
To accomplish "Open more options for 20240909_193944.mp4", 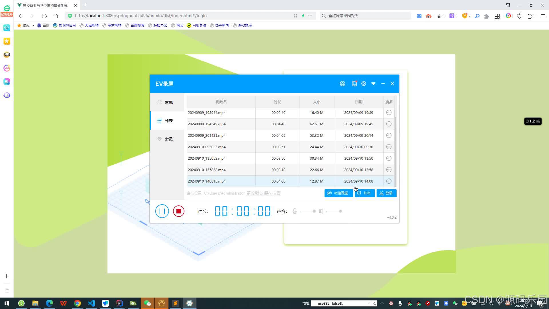I will (389, 112).
